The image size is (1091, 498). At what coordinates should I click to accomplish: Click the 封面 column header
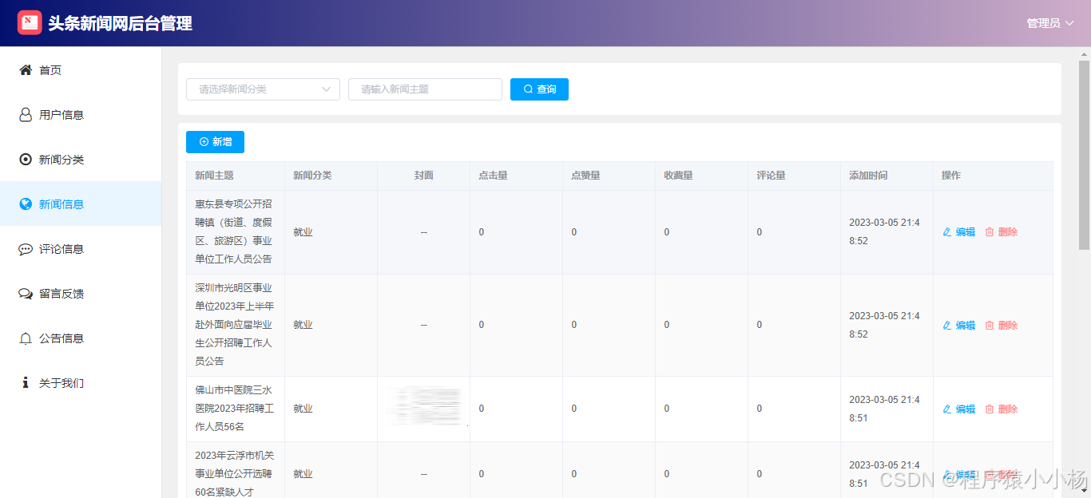pos(424,176)
